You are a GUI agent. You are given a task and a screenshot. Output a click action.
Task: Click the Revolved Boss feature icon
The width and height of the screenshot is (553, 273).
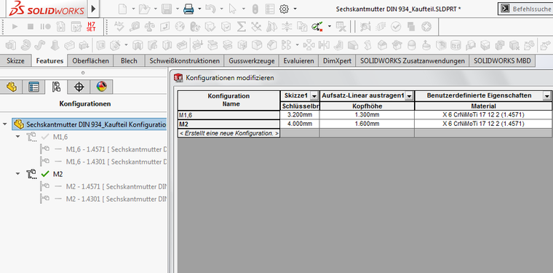(26, 45)
